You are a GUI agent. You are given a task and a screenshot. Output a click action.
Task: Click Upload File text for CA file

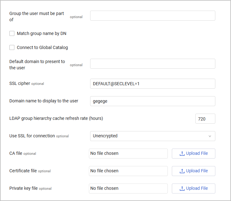coord(197,154)
